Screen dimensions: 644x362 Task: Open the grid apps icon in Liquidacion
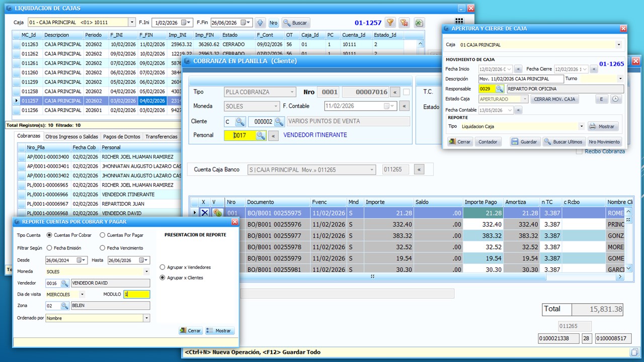click(458, 22)
